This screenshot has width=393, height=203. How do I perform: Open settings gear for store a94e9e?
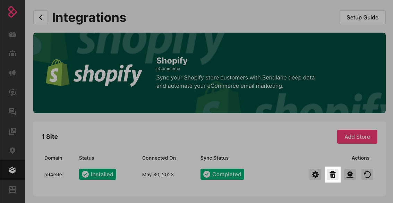[315, 175]
